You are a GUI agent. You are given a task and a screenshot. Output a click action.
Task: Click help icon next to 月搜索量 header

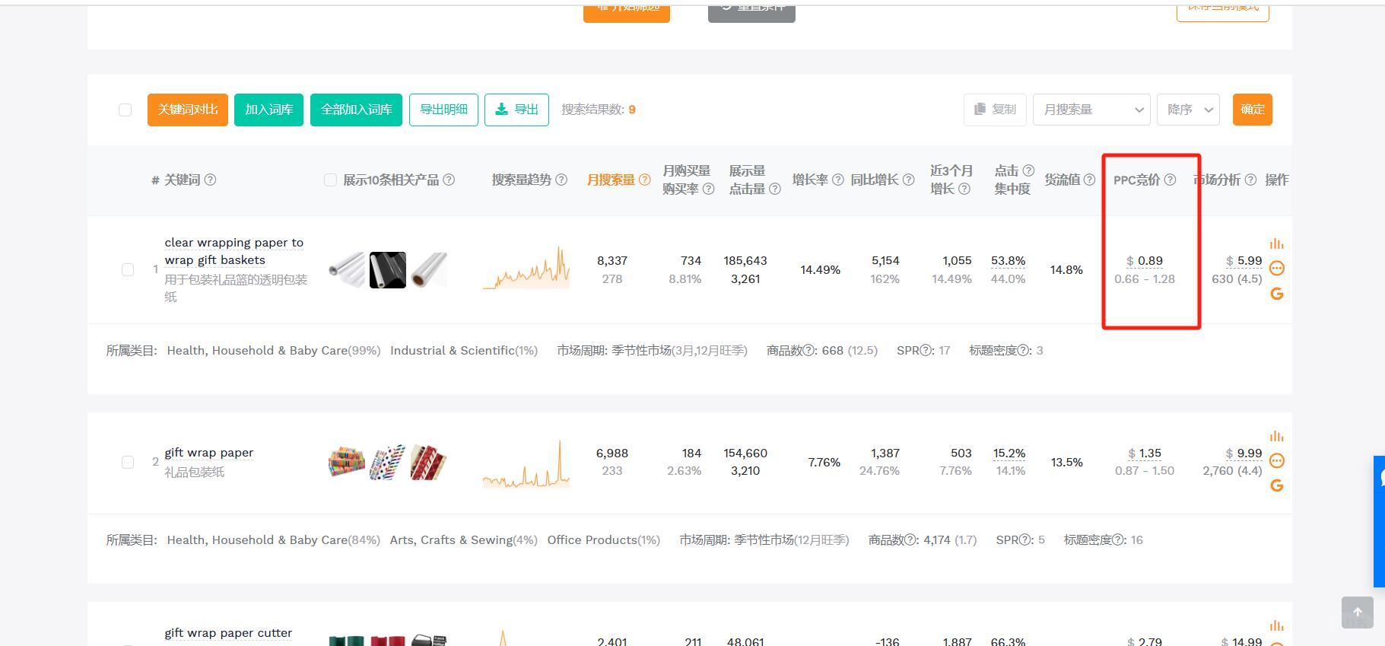(x=644, y=180)
